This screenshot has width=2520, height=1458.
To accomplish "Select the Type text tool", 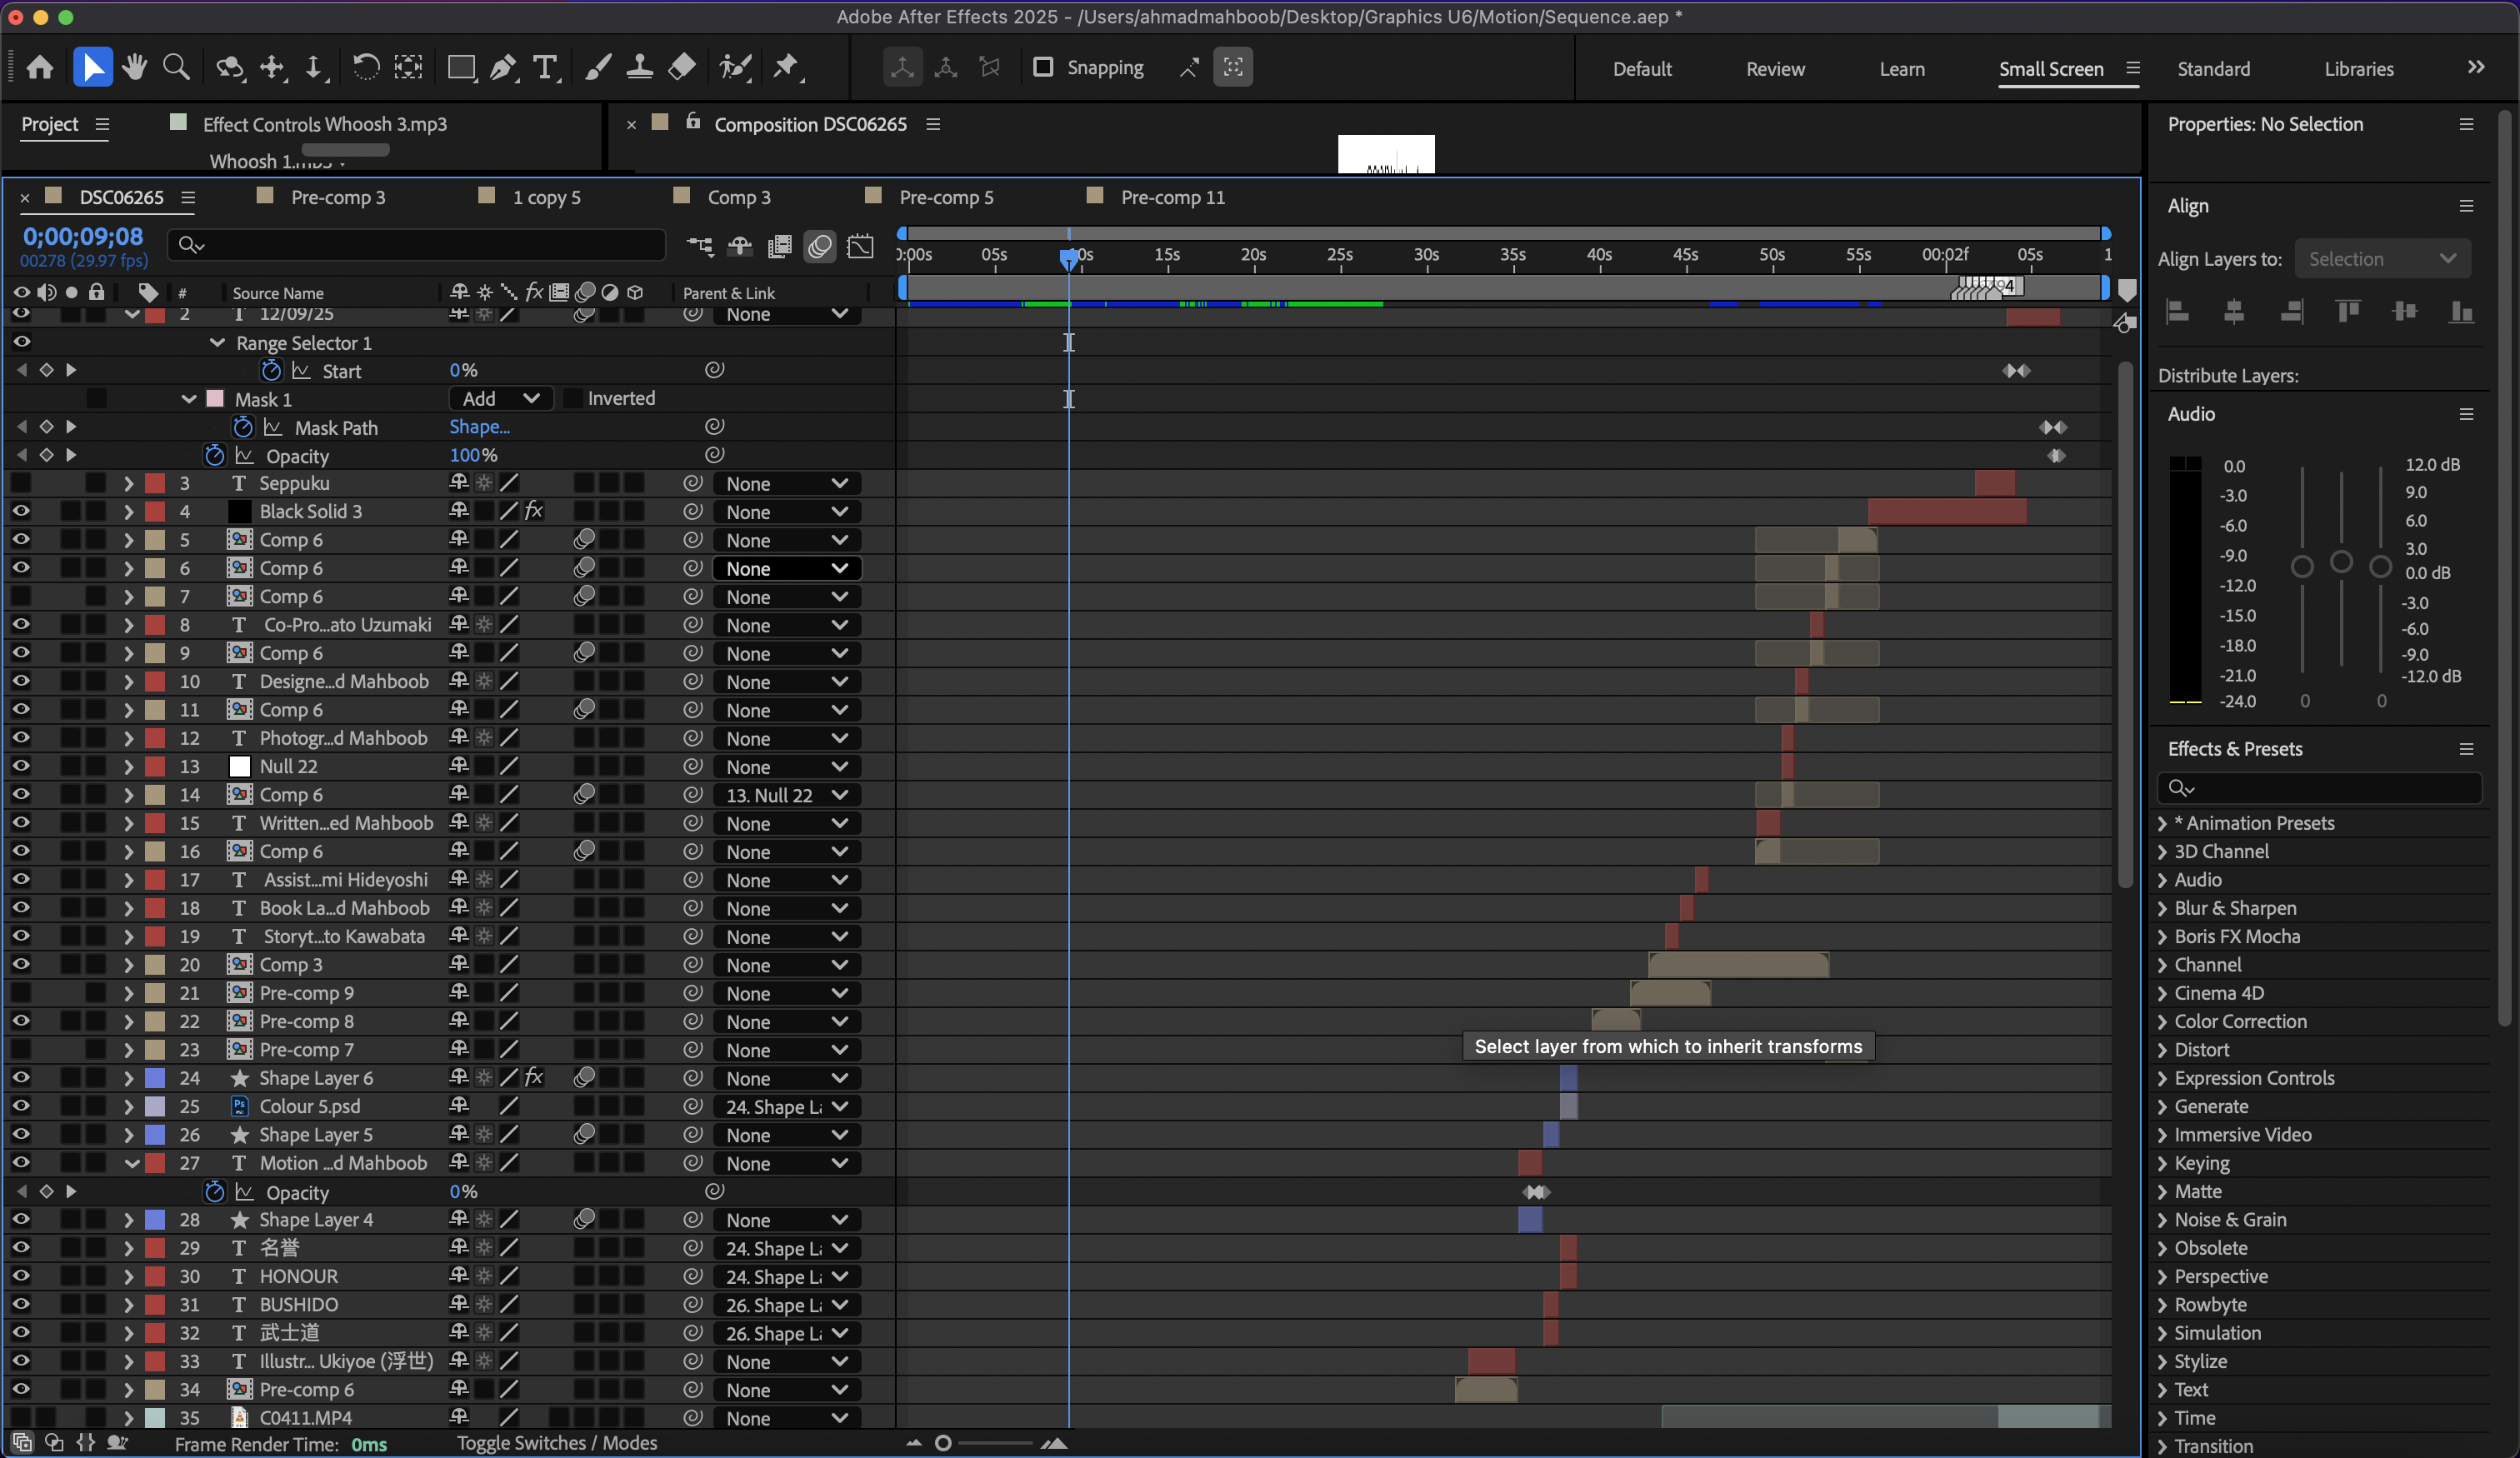I will [545, 67].
